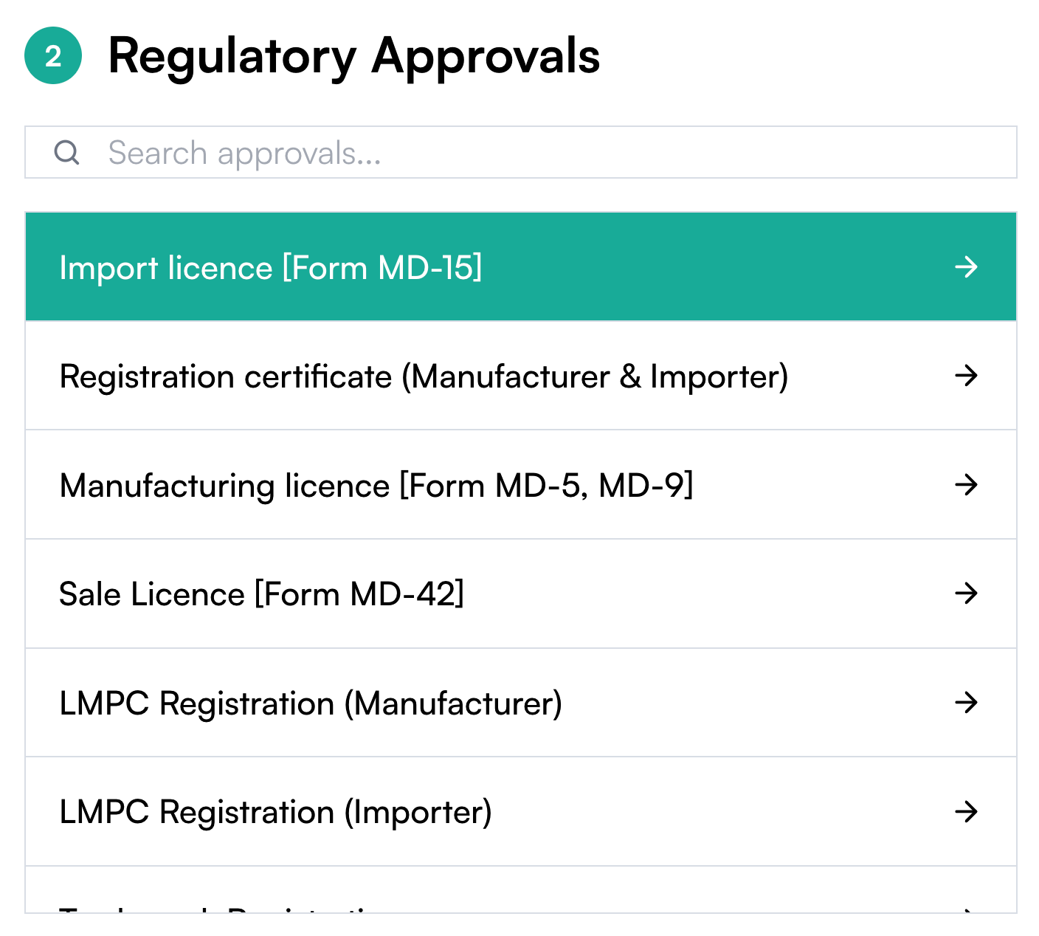Click the green step 2 badge
This screenshot has height=936, width=1039.
(53, 55)
